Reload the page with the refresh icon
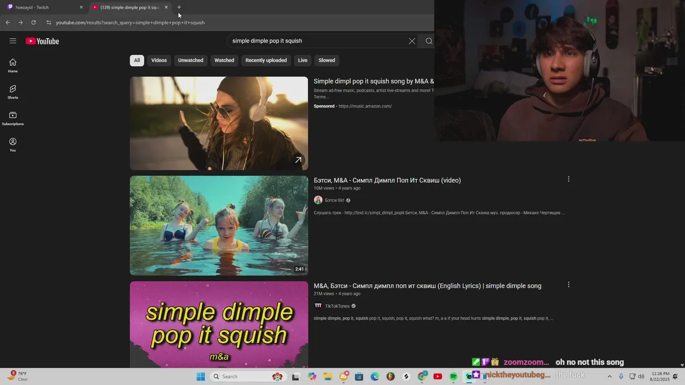The width and height of the screenshot is (685, 385). pos(33,22)
